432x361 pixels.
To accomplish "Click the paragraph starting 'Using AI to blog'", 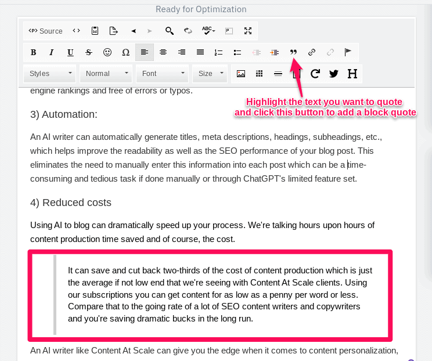I will point(202,232).
